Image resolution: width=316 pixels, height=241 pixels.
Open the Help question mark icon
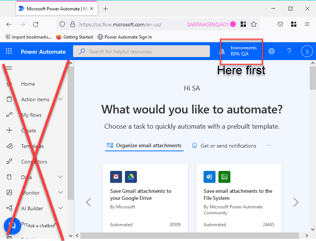[289, 51]
